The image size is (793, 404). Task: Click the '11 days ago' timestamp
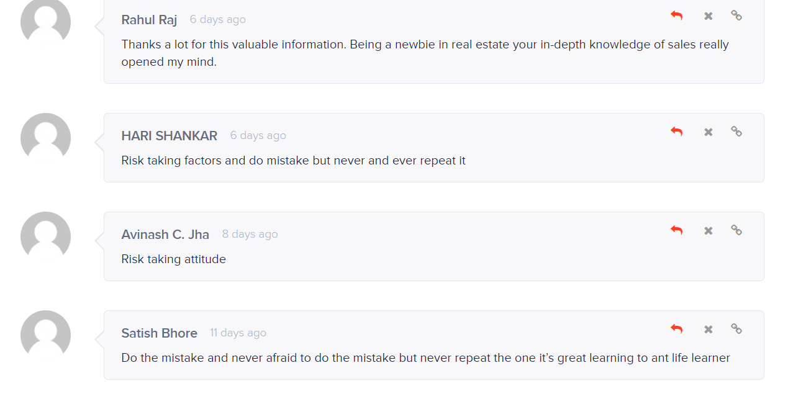(x=238, y=333)
